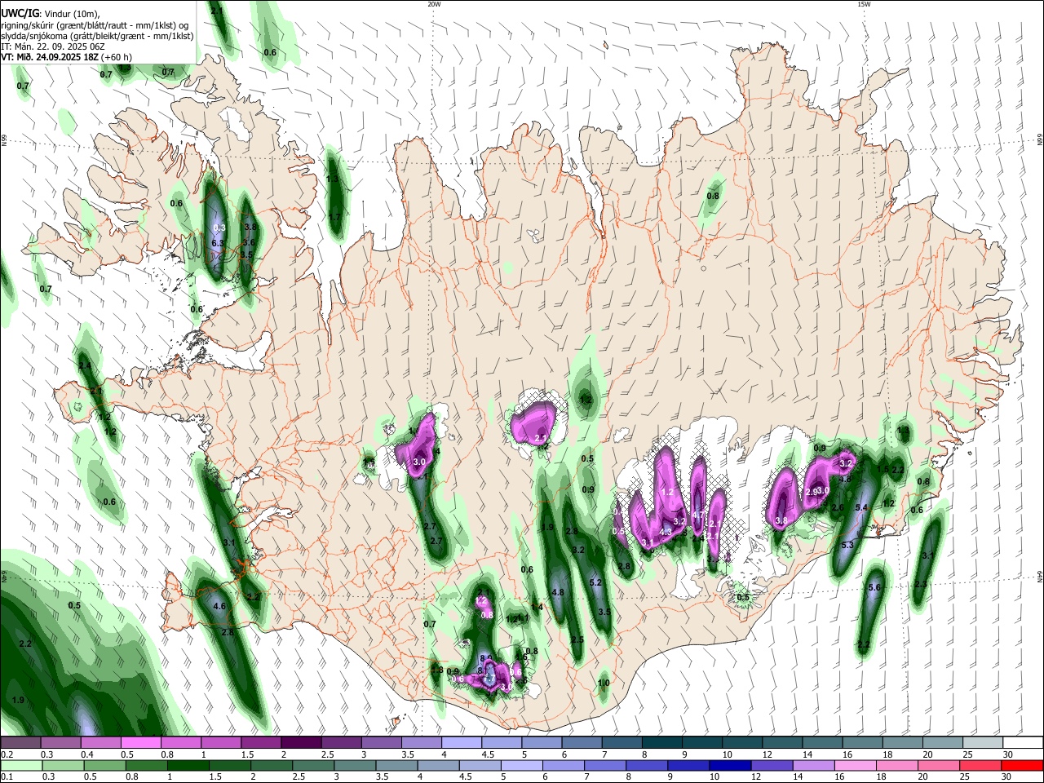Select the pale grey swatch labeled 25, upper legend
The height and width of the screenshot is (783, 1044).
coord(982,742)
